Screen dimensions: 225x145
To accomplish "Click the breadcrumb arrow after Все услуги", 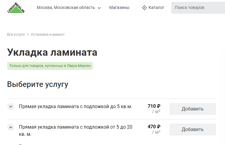I will [28, 35].
